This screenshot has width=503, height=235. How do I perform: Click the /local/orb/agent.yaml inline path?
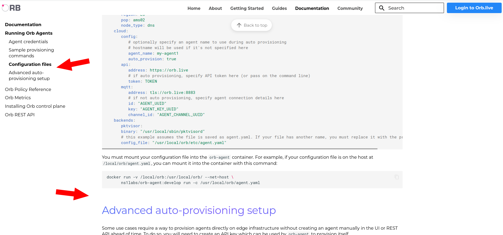(127, 164)
